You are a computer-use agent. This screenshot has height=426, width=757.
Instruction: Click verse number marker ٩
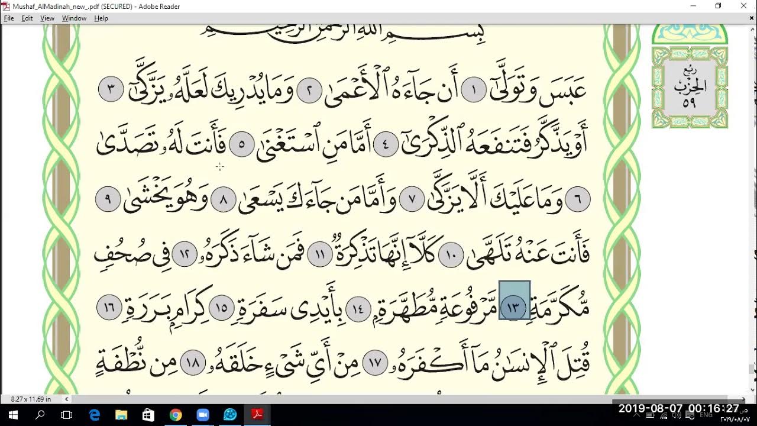[108, 199]
